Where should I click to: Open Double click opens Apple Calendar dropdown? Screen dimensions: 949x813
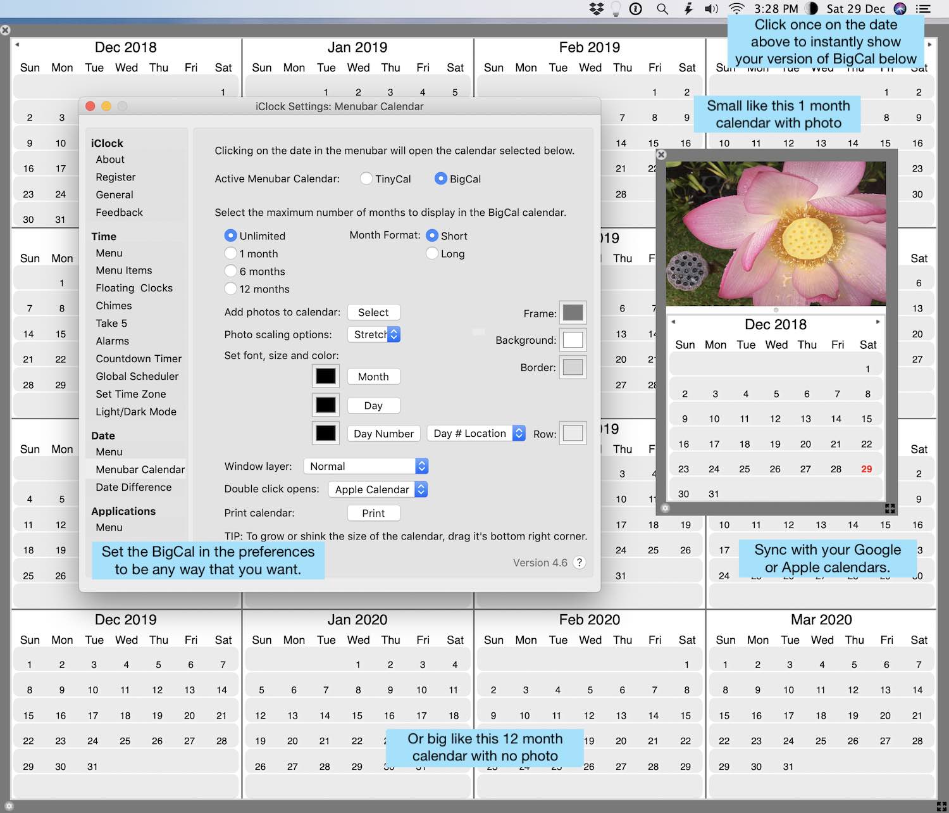pyautogui.click(x=378, y=489)
